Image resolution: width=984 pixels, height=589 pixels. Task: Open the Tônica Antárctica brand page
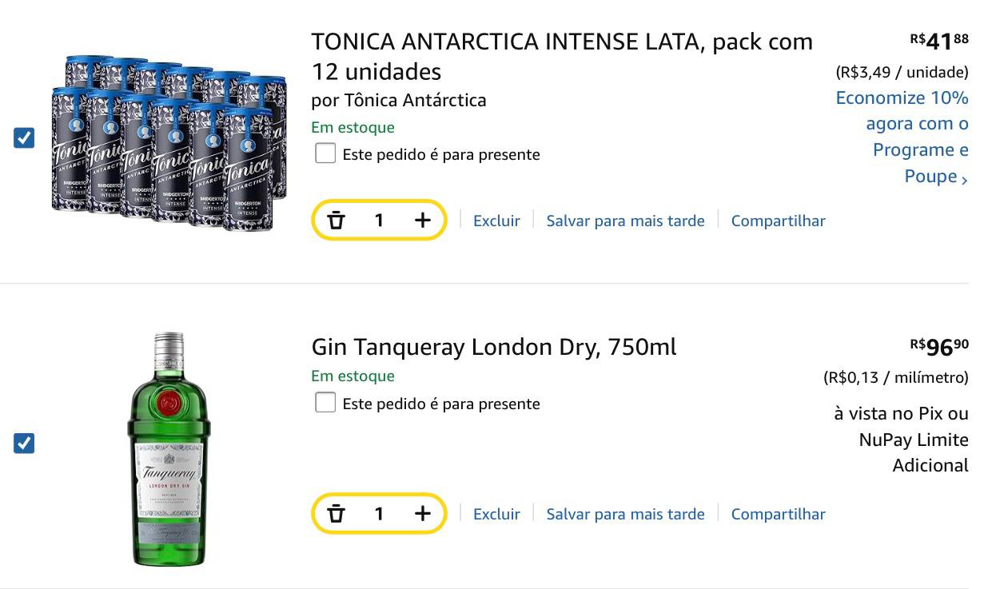(x=419, y=100)
